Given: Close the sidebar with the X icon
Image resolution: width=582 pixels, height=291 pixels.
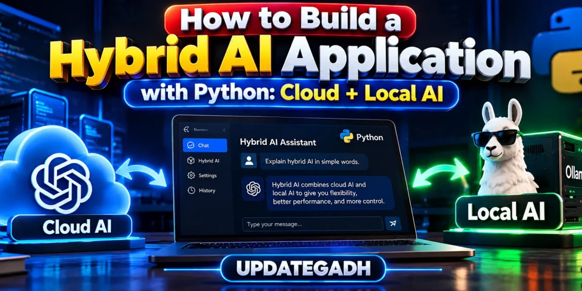Looking at the screenshot, I should (x=224, y=130).
